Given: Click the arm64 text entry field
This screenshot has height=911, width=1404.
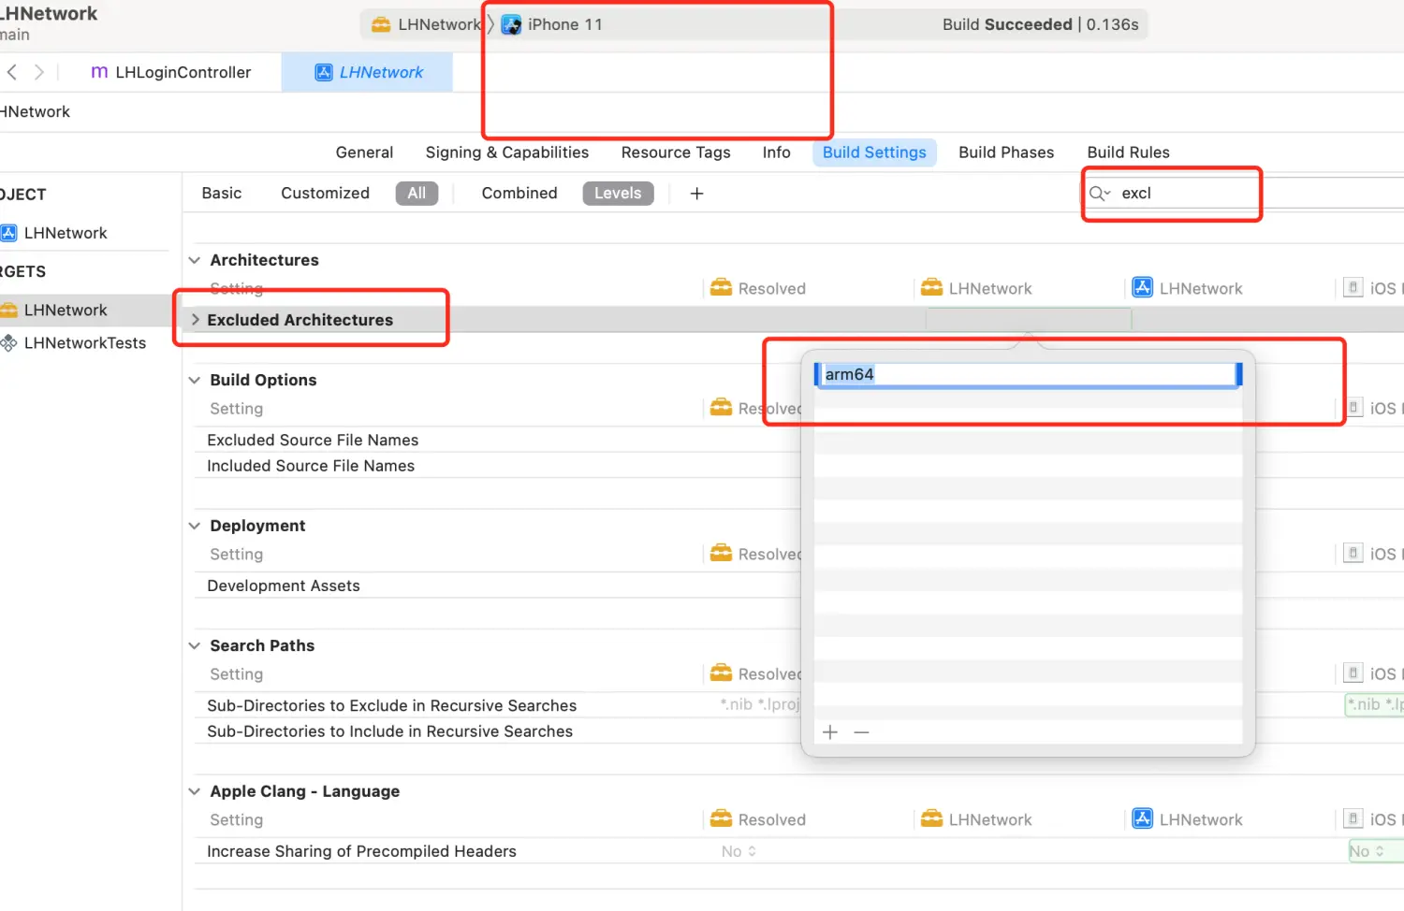Looking at the screenshot, I should click(1028, 375).
